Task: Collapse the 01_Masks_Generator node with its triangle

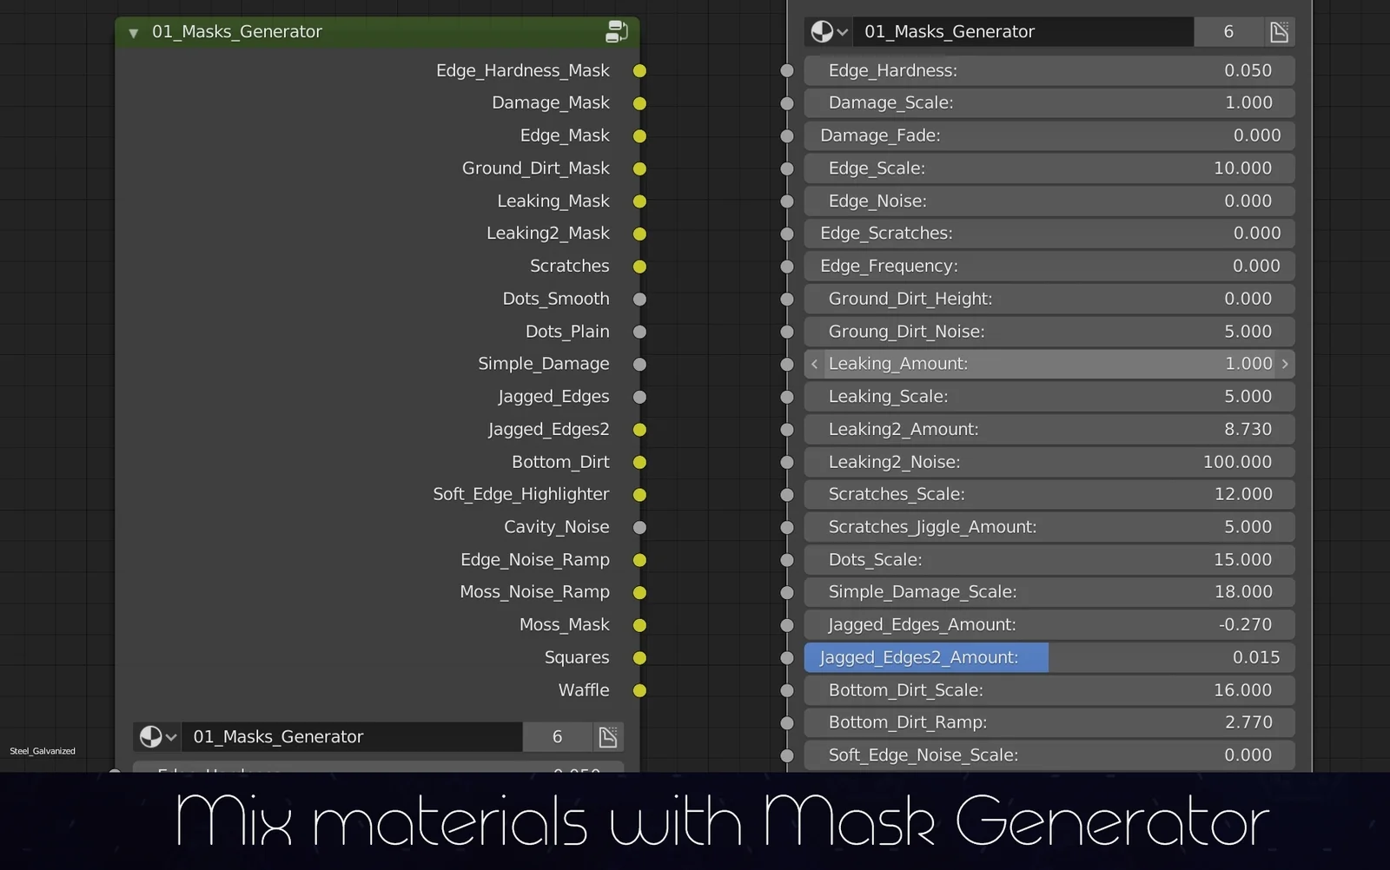Action: 134,32
